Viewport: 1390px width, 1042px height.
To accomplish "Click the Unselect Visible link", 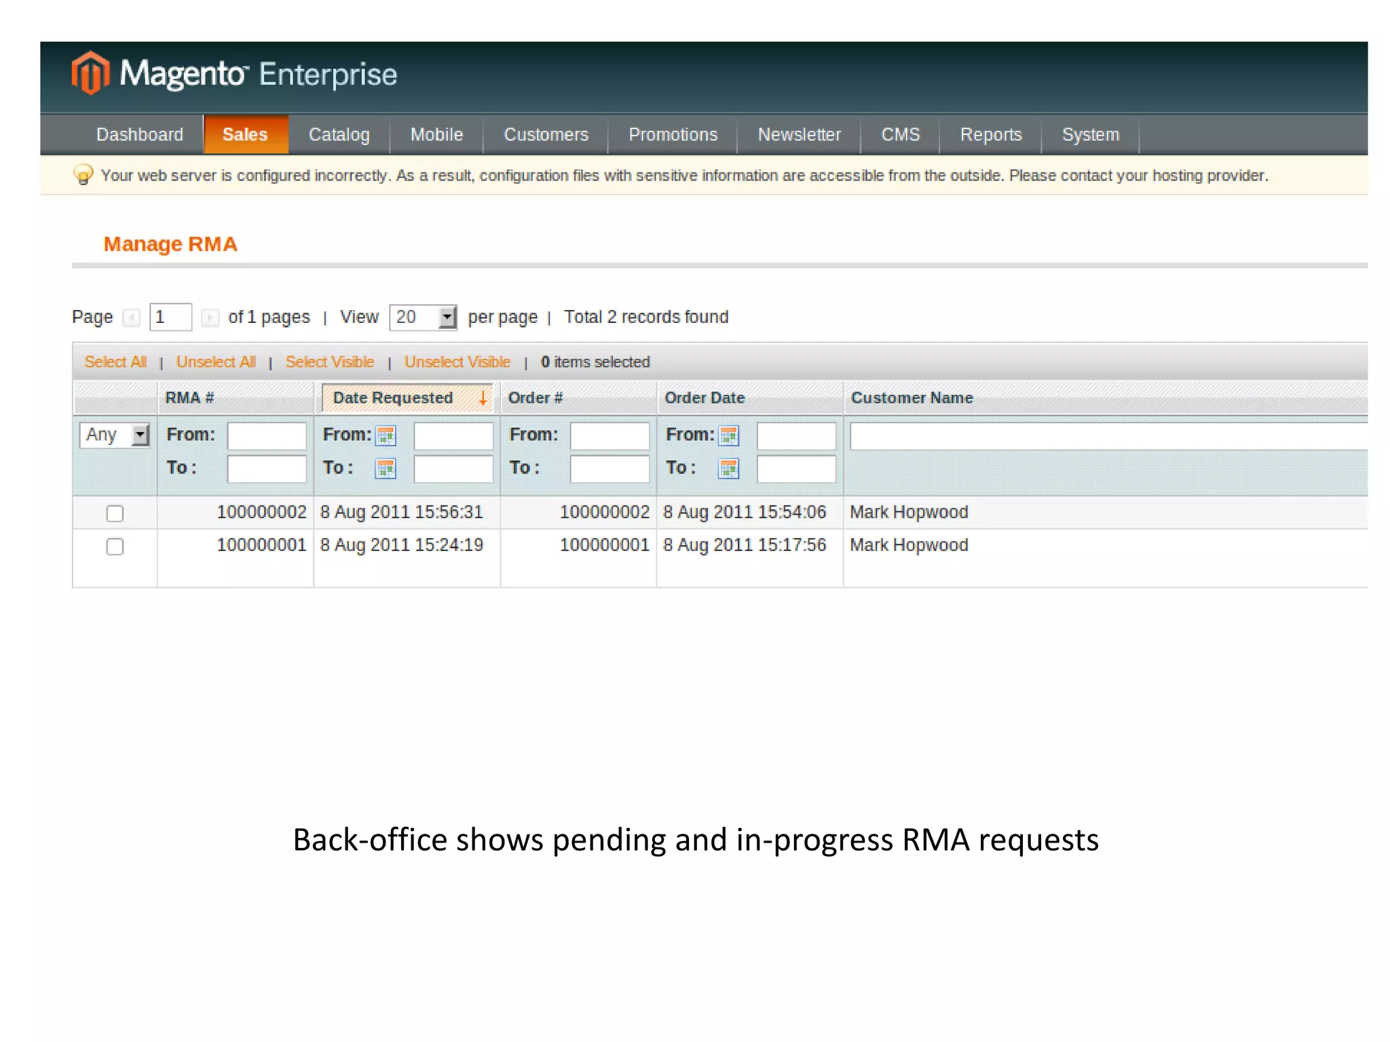I will click(x=457, y=362).
